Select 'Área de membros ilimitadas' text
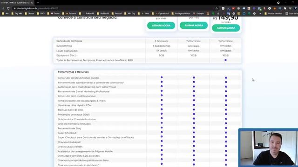Image resolution: width=298 pixels, height=167 pixels. pos(74,124)
